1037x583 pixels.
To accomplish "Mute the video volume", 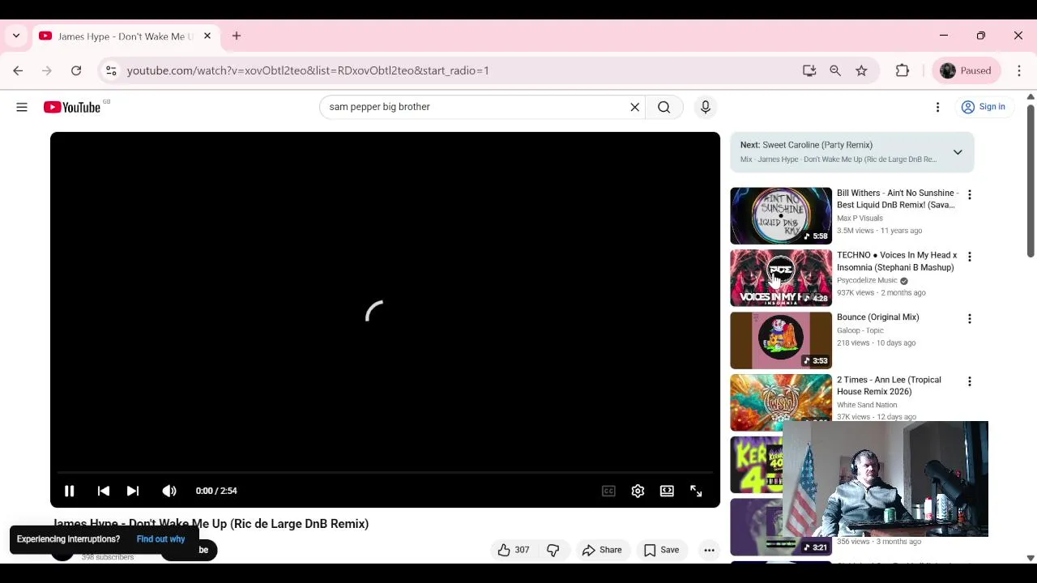I will click(169, 491).
